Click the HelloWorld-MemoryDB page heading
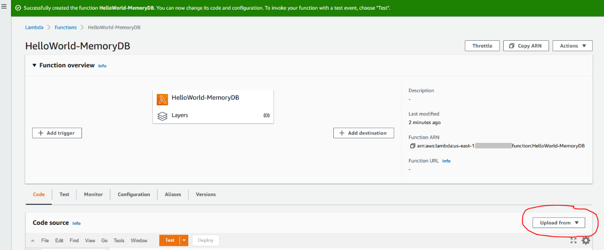Screen dimensions: 604x250 [78, 46]
